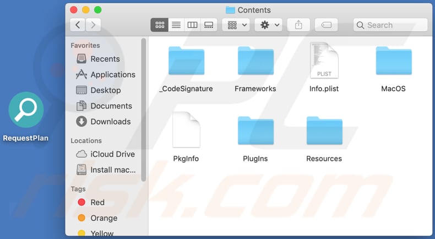Select the Info.plist file icon
Screen dimensions: 435x239
[x=324, y=60]
